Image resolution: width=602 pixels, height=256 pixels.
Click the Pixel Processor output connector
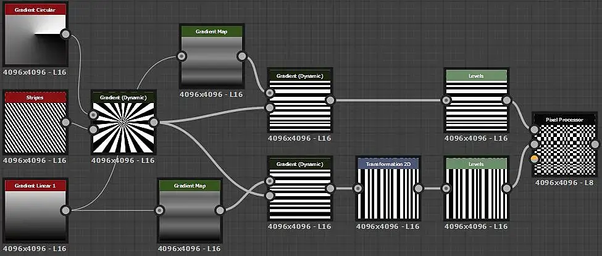pyautogui.click(x=595, y=144)
